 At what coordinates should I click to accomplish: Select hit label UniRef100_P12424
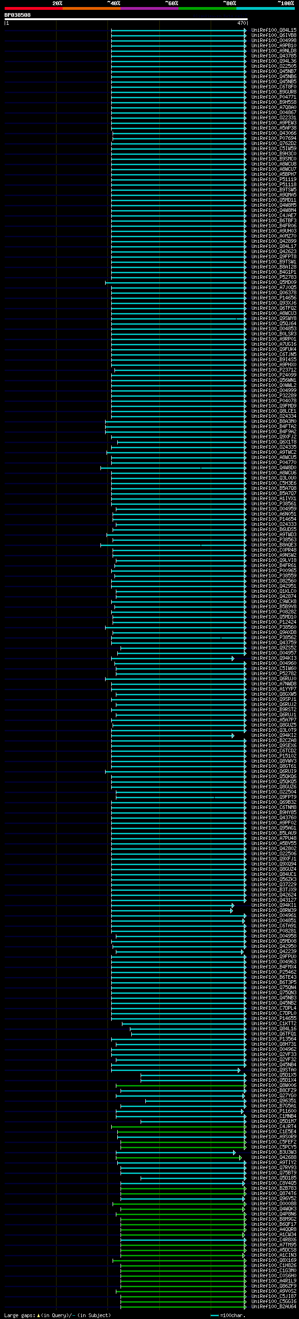point(274,622)
